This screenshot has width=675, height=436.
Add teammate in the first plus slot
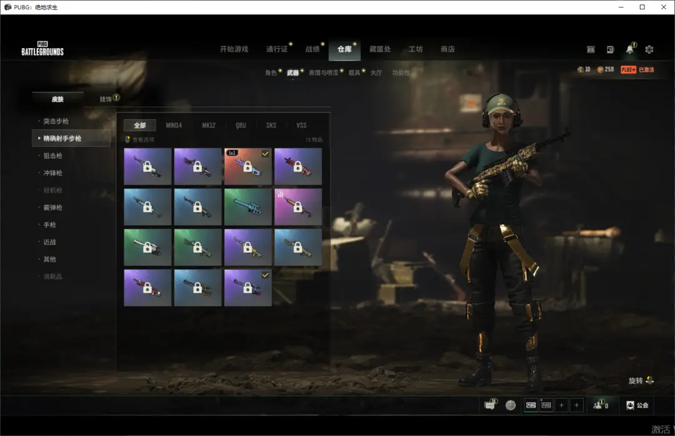(561, 405)
